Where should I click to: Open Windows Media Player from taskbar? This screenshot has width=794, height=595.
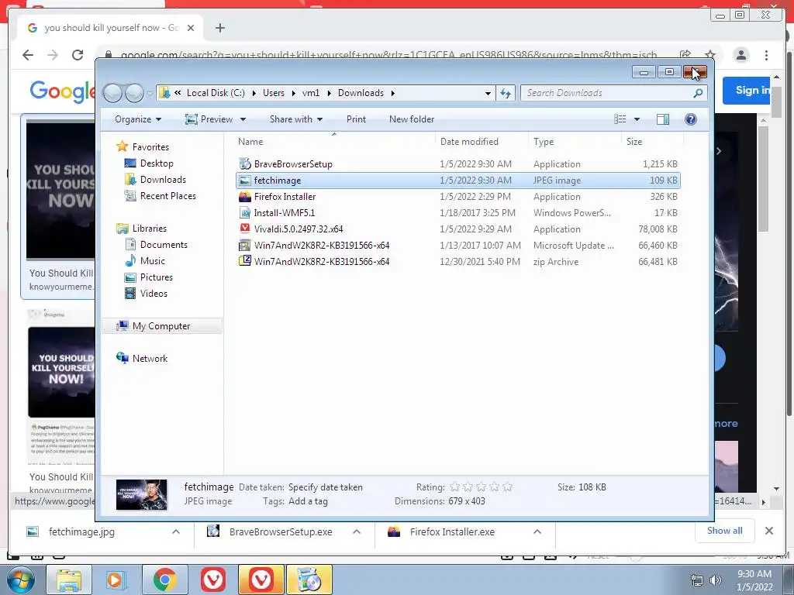116,580
